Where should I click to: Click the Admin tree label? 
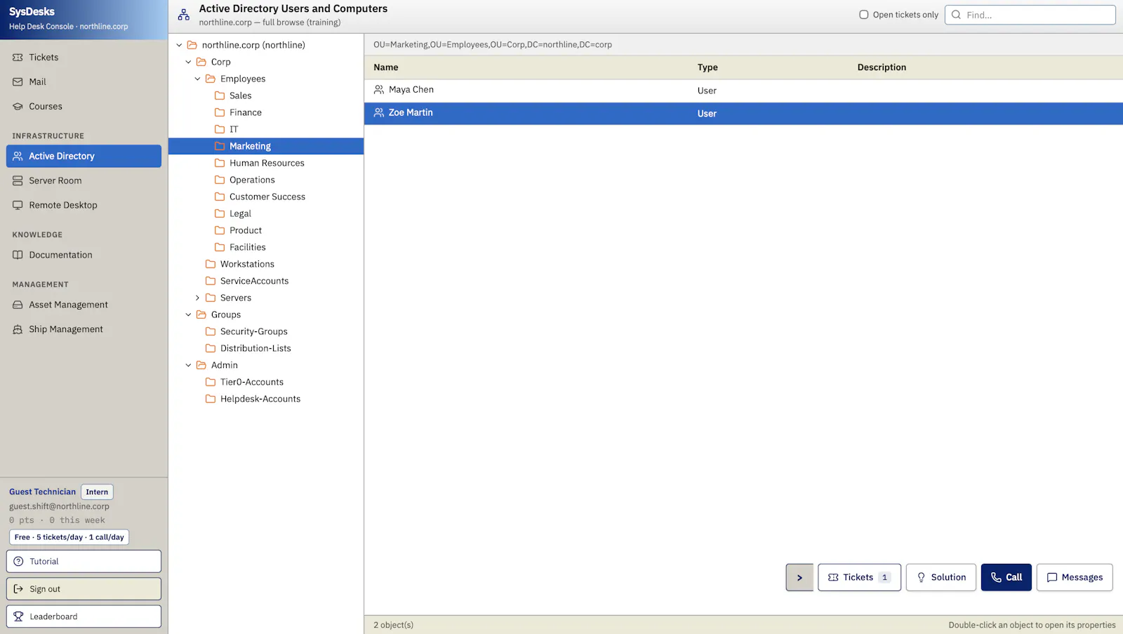(x=225, y=365)
